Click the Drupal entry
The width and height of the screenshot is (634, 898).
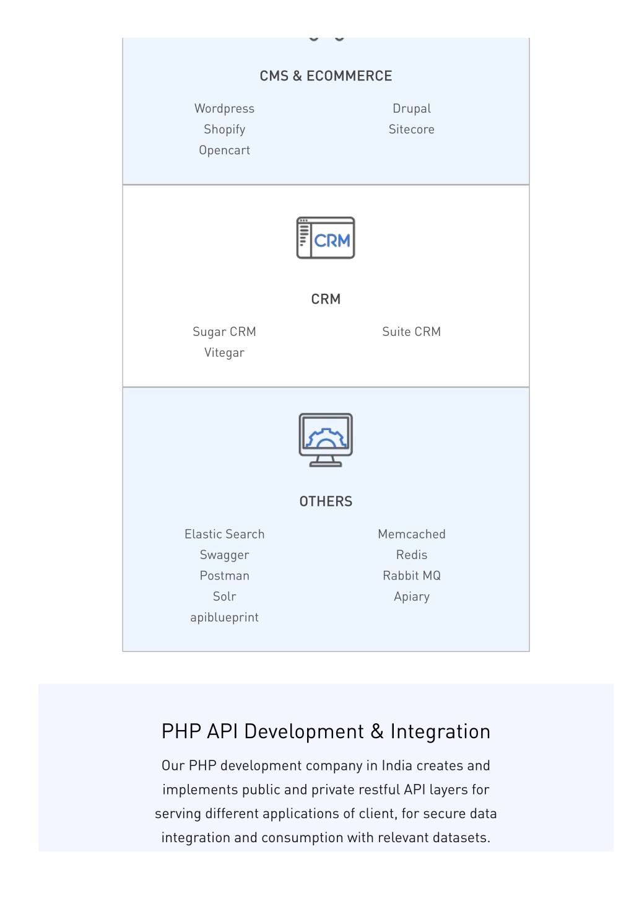[412, 108]
